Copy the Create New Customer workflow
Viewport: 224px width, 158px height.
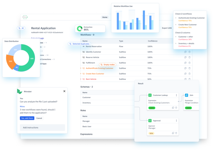click(x=185, y=74)
